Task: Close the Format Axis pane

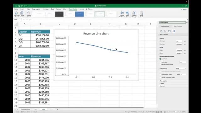Action: point(187,23)
